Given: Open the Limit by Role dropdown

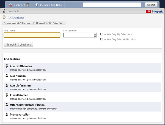Looking at the screenshot, I should tap(80, 35).
